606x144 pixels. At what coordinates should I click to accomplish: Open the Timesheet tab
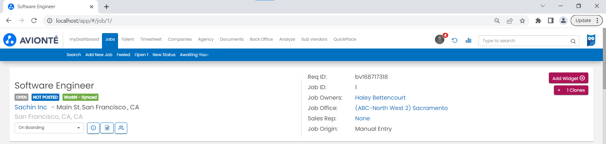click(151, 39)
